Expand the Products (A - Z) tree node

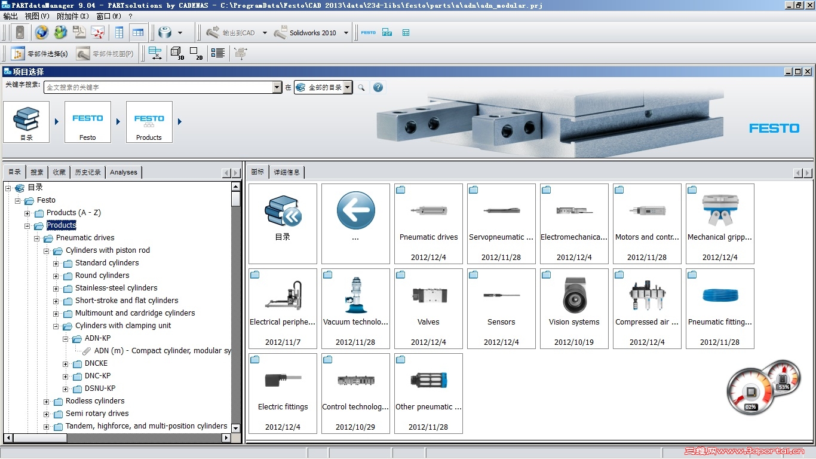click(x=27, y=213)
